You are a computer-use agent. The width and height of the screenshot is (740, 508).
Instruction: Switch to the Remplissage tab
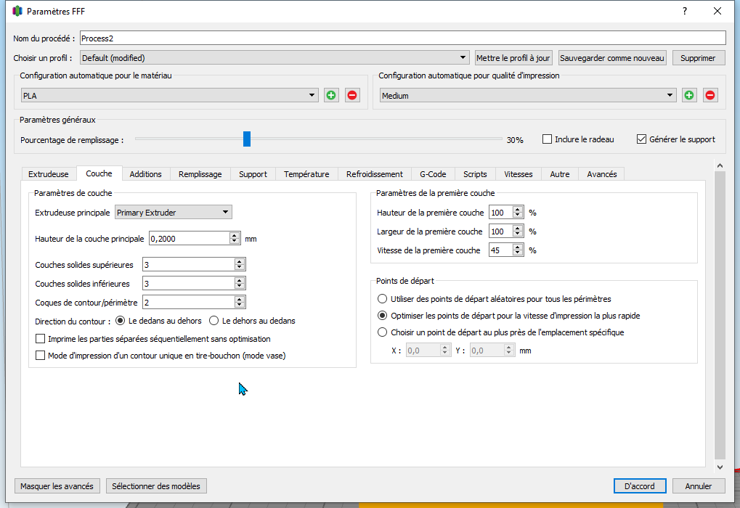(200, 174)
